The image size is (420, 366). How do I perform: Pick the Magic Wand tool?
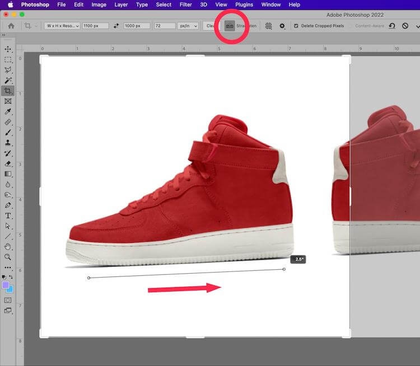[x=8, y=81]
